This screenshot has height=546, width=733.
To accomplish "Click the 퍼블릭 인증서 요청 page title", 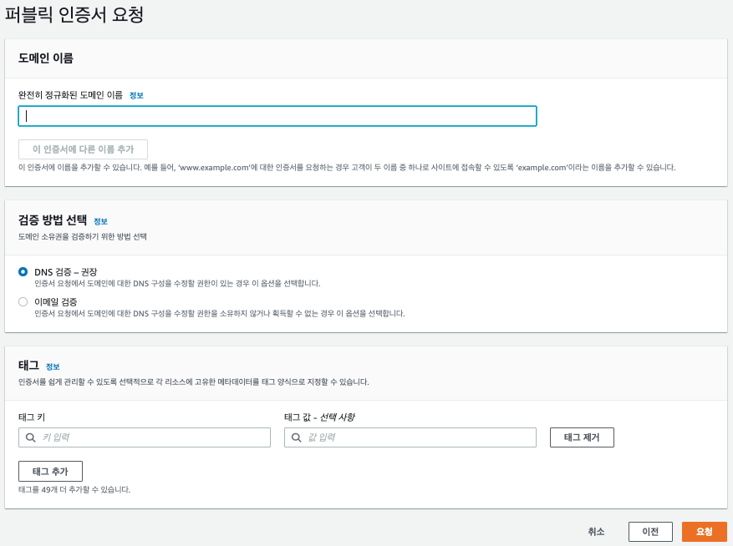I will [x=74, y=14].
